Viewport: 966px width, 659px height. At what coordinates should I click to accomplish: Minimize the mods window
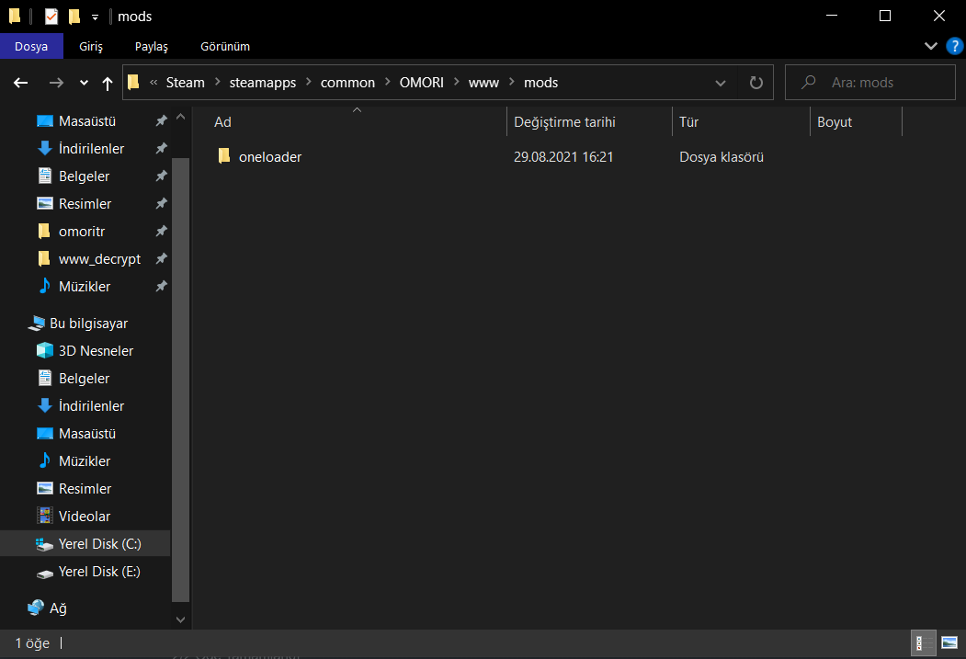point(832,16)
